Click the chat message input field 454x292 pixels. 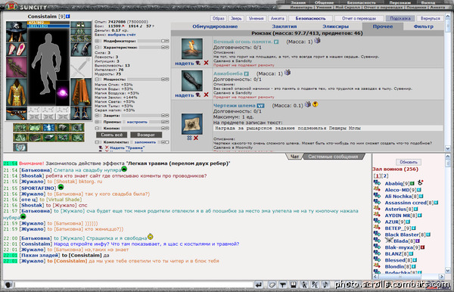click(x=134, y=284)
